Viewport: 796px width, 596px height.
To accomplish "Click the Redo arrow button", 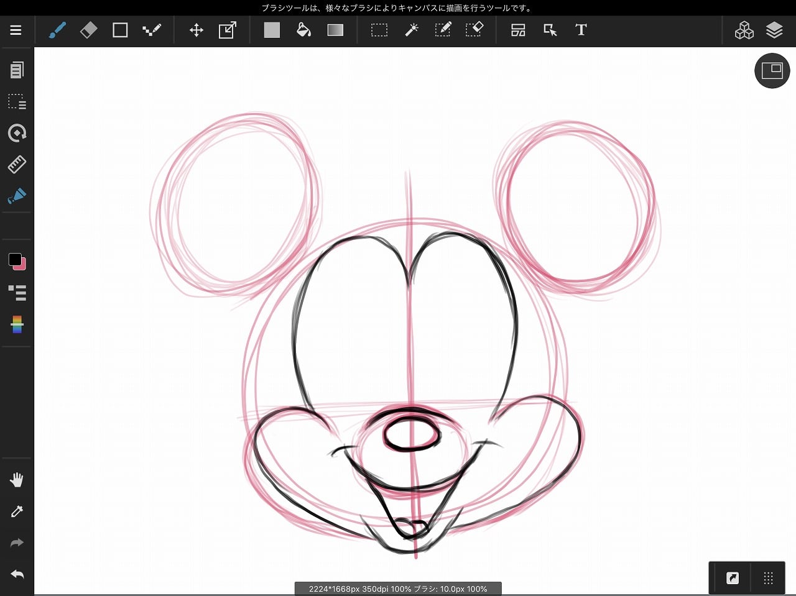I will (x=17, y=543).
